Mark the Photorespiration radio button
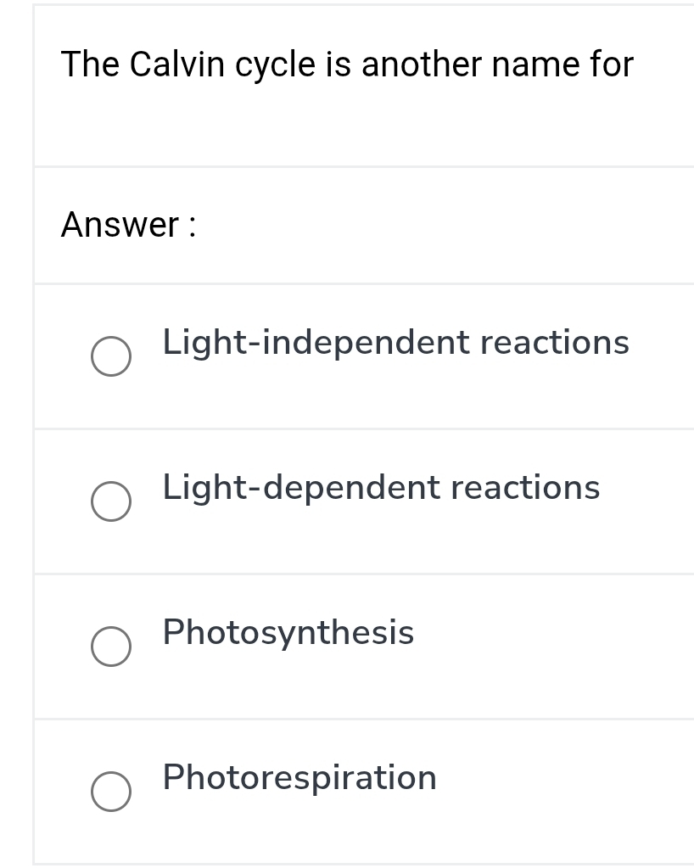The width and height of the screenshot is (694, 868). click(x=111, y=792)
